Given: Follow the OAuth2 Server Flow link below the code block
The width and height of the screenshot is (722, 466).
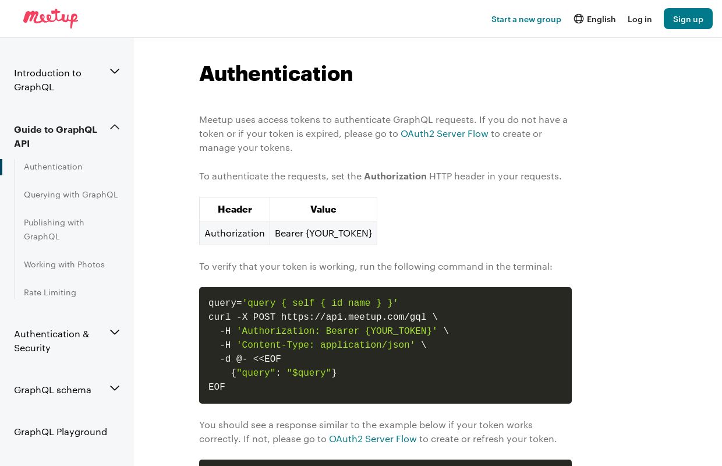Looking at the screenshot, I should point(373,439).
